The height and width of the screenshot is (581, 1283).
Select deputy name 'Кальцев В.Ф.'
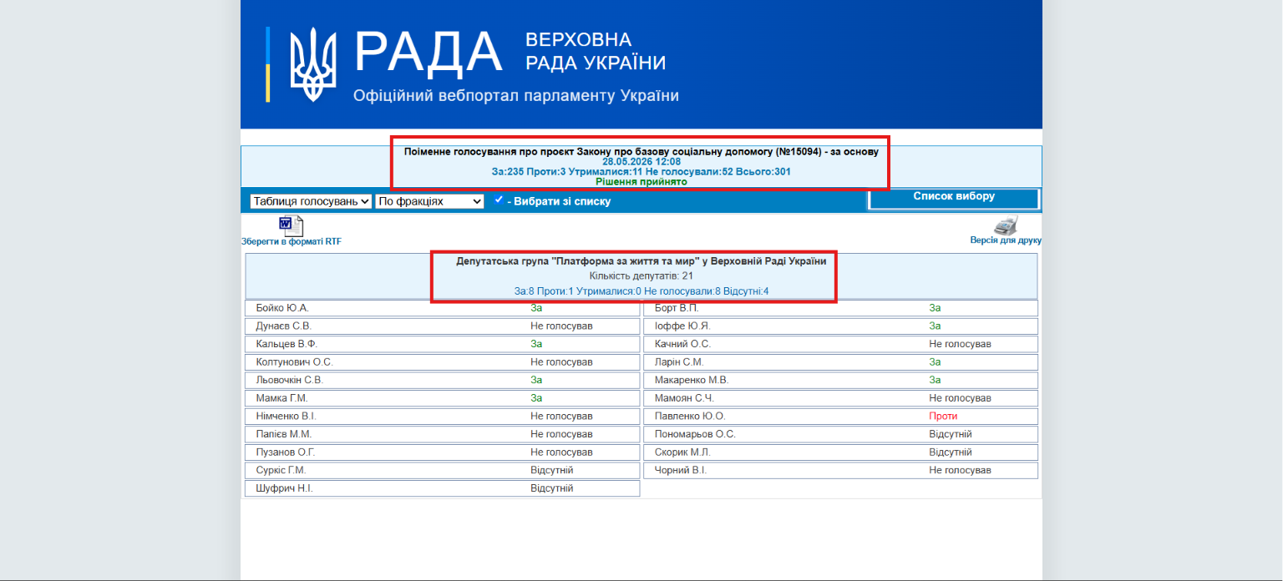[x=287, y=344]
